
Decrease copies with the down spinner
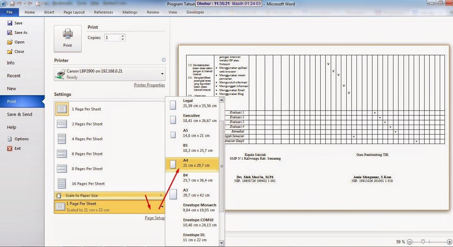(x=123, y=39)
